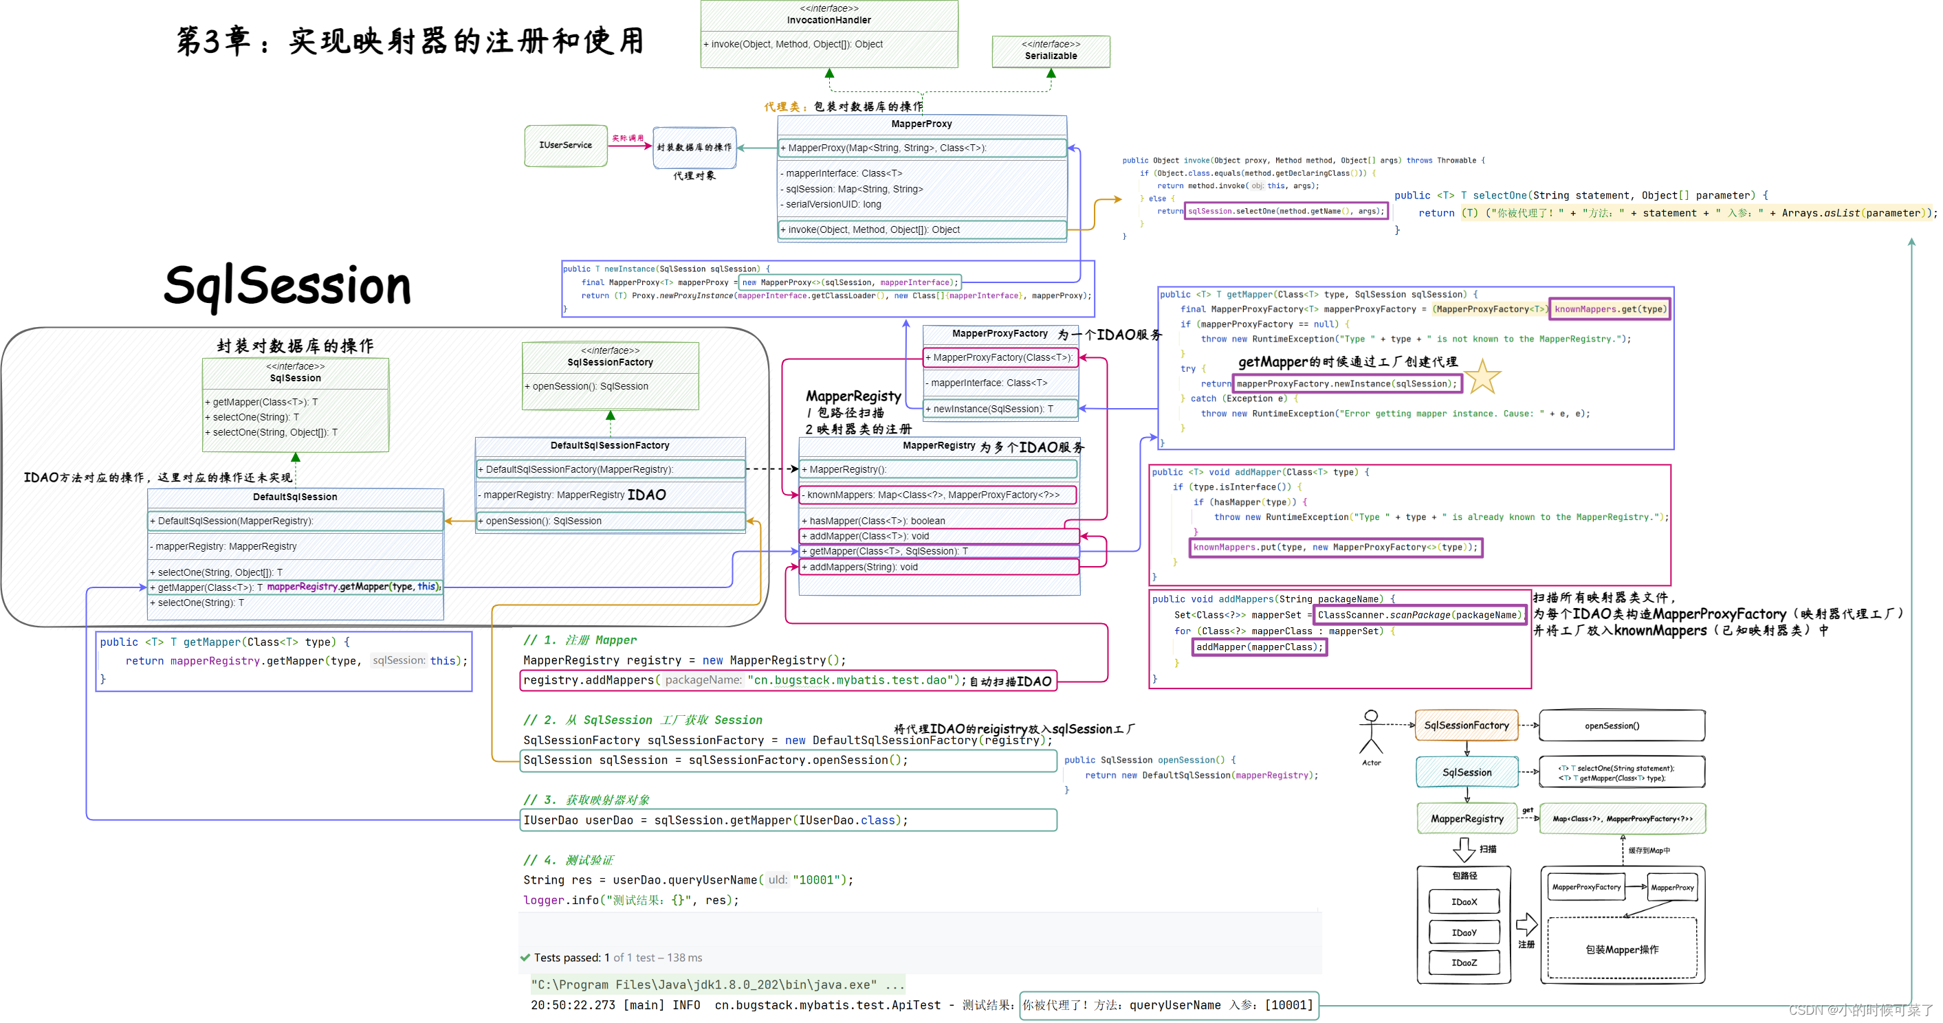Click MapperProxyFactory(Class<T>) constructor row
The width and height of the screenshot is (1943, 1023).
click(x=1001, y=357)
